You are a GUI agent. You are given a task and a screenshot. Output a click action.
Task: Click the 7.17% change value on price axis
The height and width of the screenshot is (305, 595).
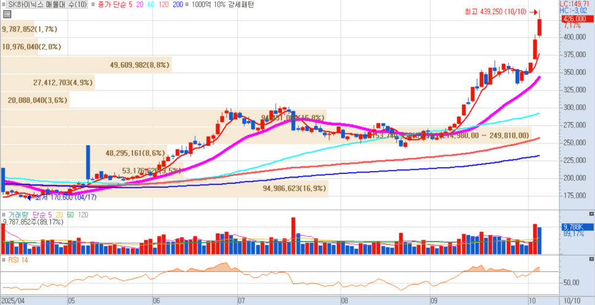(572, 26)
